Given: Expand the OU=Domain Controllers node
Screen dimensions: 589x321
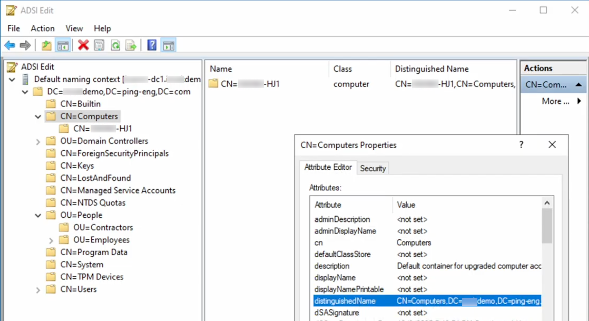Looking at the screenshot, I should click(38, 142).
